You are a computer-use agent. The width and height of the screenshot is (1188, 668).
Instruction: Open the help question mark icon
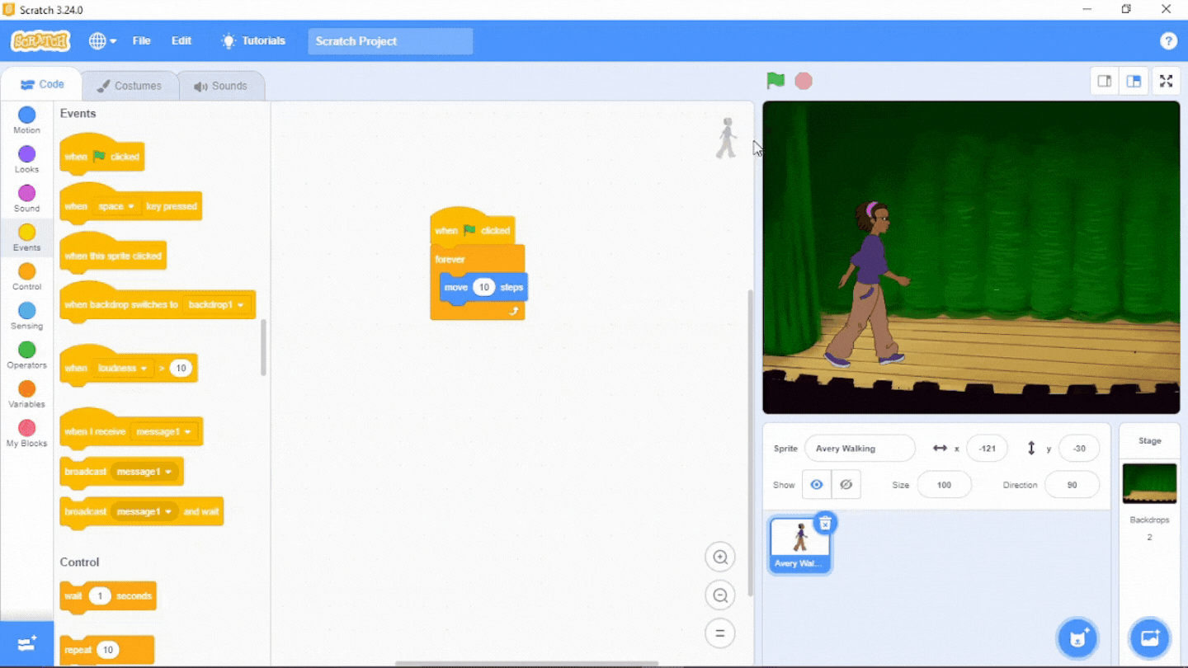[1168, 41]
